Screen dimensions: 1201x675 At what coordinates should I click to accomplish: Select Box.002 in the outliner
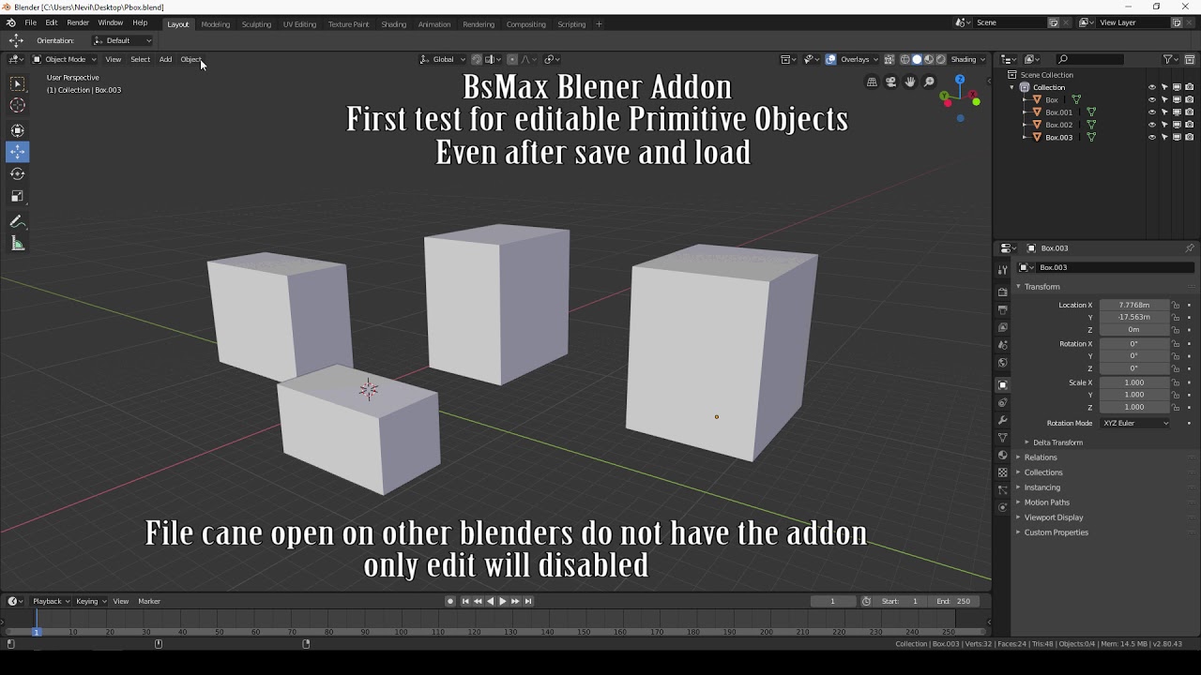(x=1058, y=125)
